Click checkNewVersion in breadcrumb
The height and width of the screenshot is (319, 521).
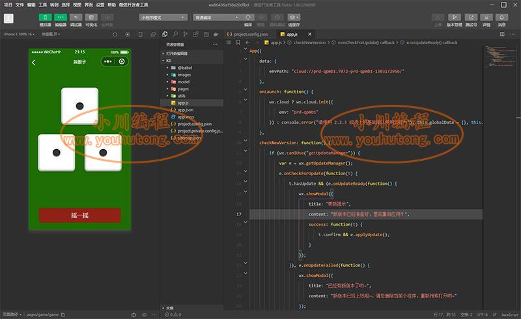[310, 42]
